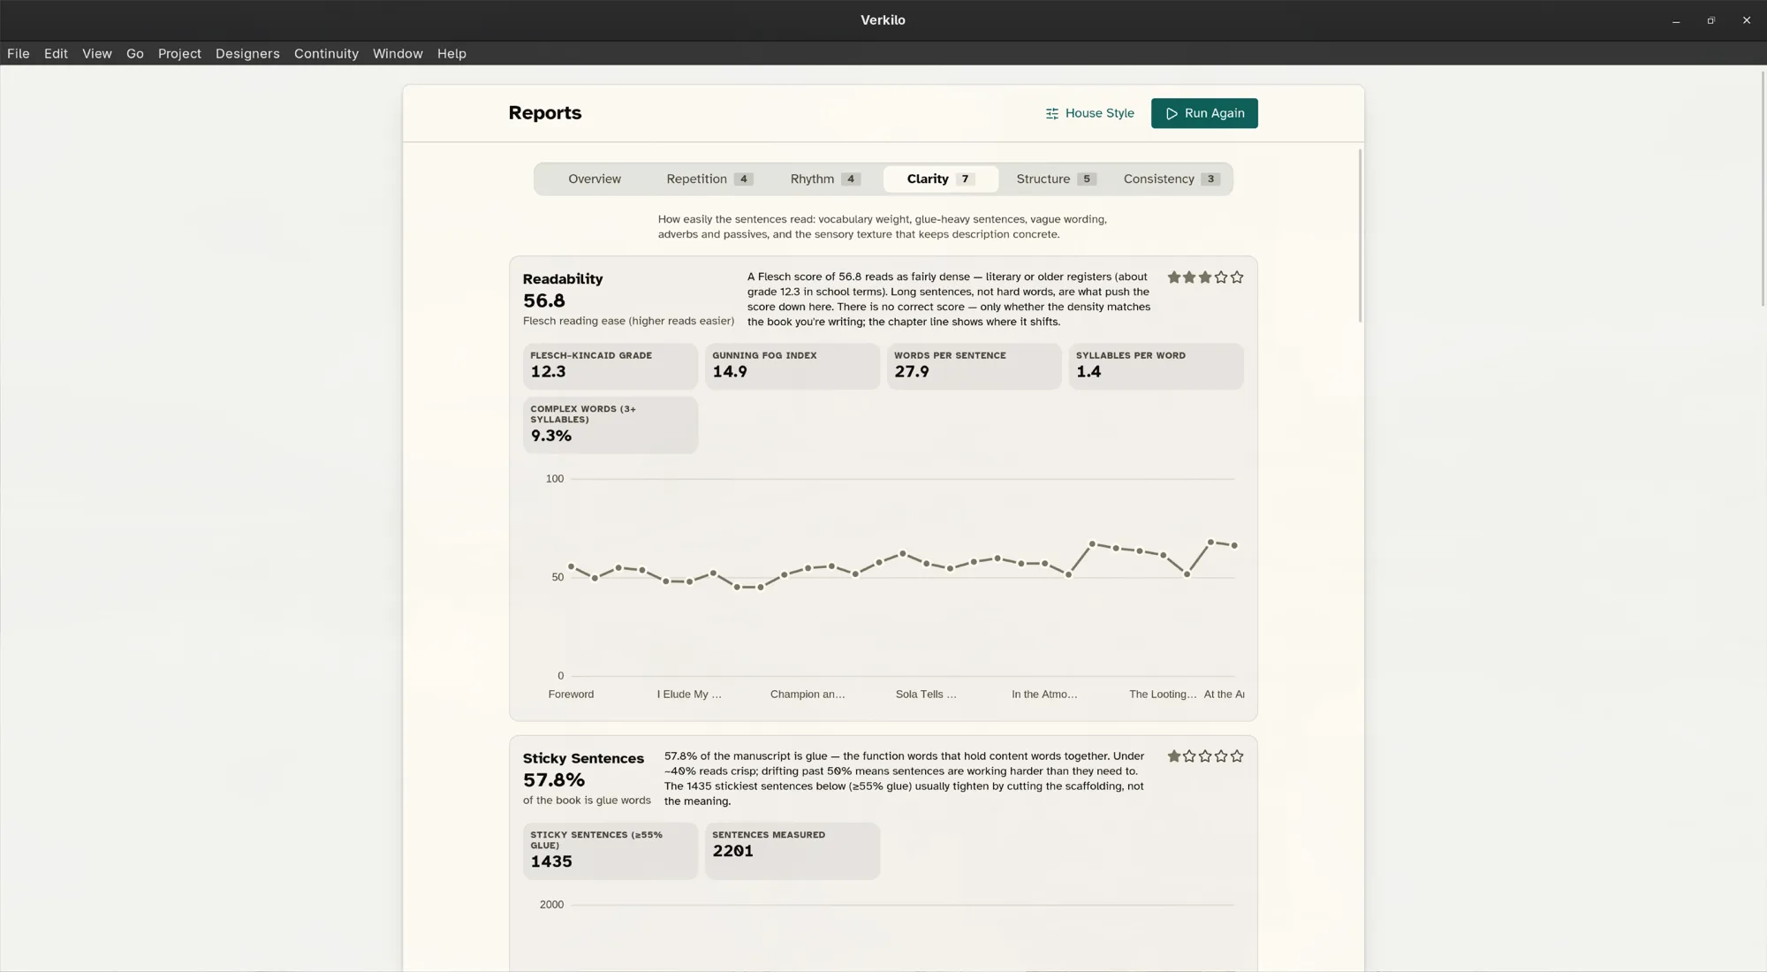Click the last data point on Readability chart
The width and height of the screenshot is (1767, 972).
coord(1234,546)
